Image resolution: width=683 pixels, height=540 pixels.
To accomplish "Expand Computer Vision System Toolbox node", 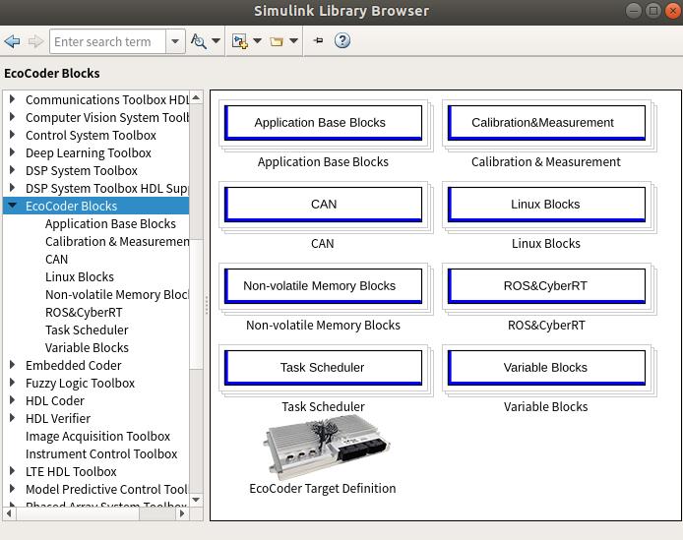I will (x=12, y=117).
